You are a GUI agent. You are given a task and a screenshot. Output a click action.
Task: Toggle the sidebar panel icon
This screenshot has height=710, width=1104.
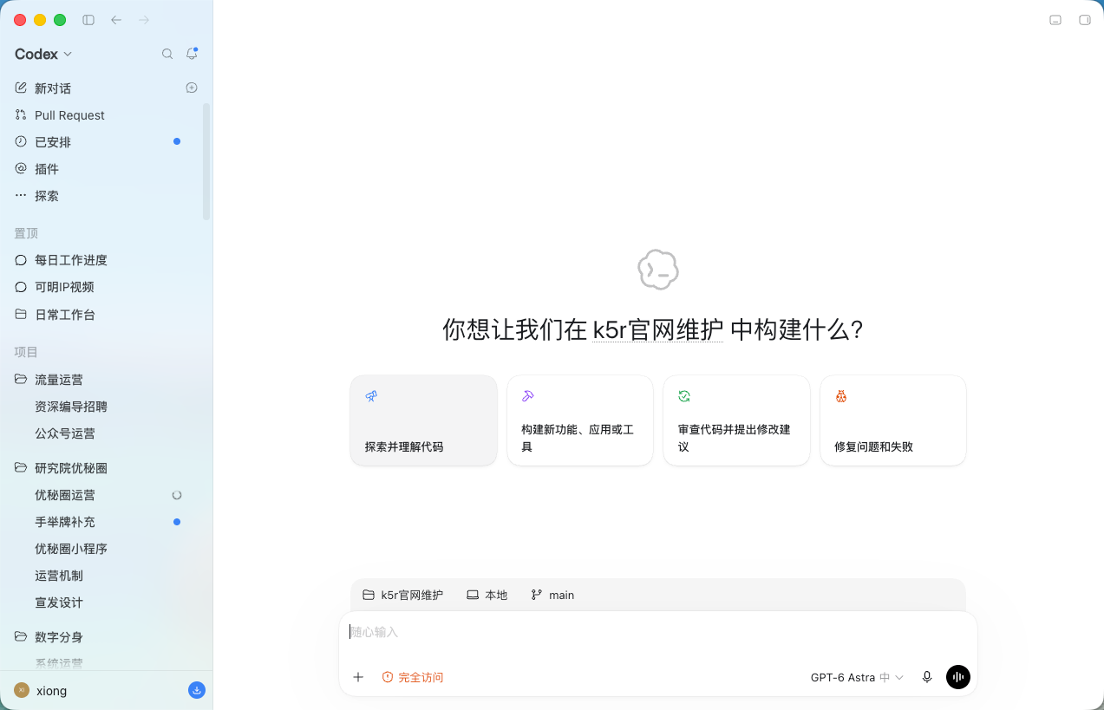[x=88, y=20]
